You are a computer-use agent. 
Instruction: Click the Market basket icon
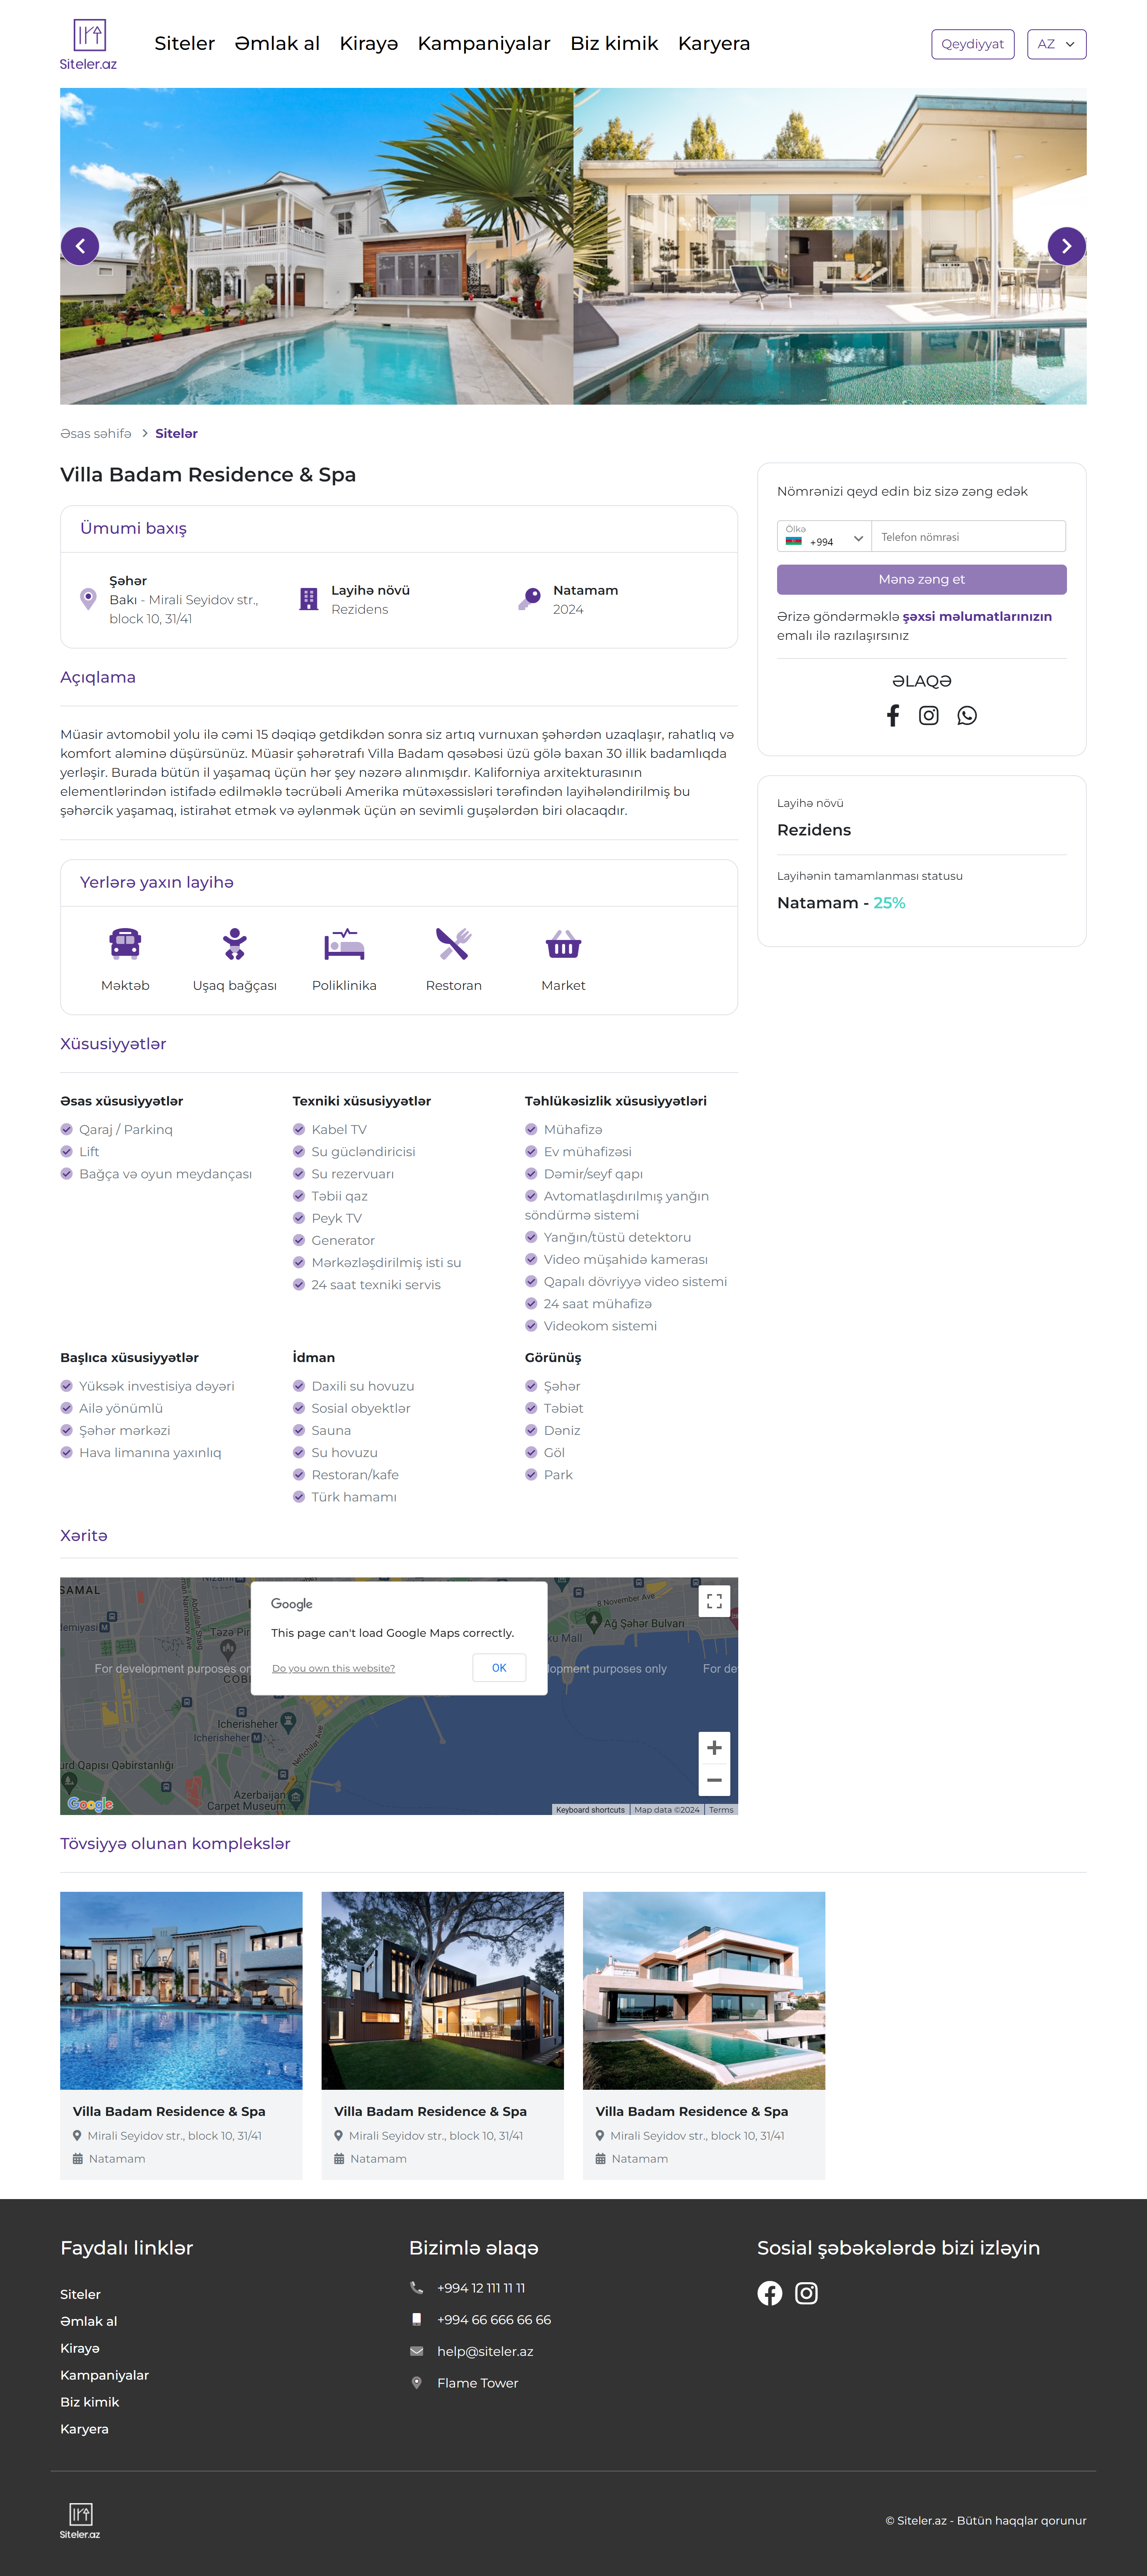563,944
